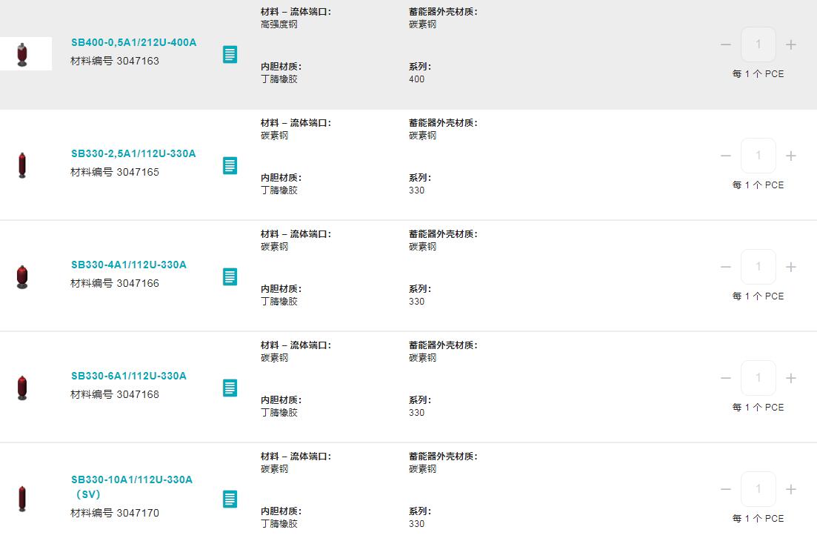Image resolution: width=817 pixels, height=541 pixels.
Task: Open datasheet icon for SB330-10A1/112U-330A (SV)
Action: (230, 499)
